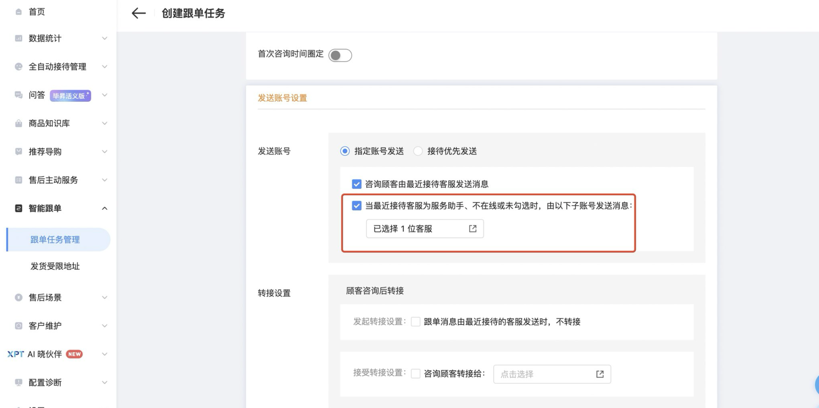Open popup icon in 已选择 1 位客服 field
Screen dimensions: 819x408
[x=473, y=229]
